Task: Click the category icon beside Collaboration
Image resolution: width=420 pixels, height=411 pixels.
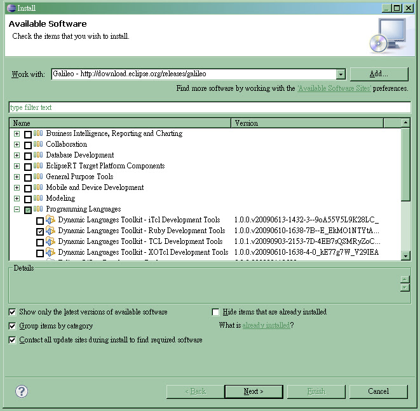Action: 38,144
